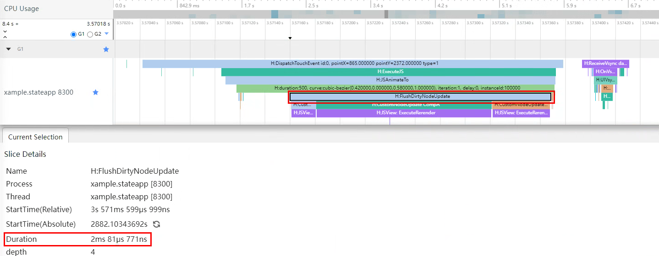This screenshot has height=256, width=659.
Task: Select the H:JSAnimateTo slice
Action: coord(390,80)
